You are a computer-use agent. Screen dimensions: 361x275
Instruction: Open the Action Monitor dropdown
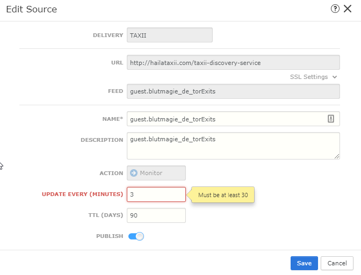coord(156,173)
